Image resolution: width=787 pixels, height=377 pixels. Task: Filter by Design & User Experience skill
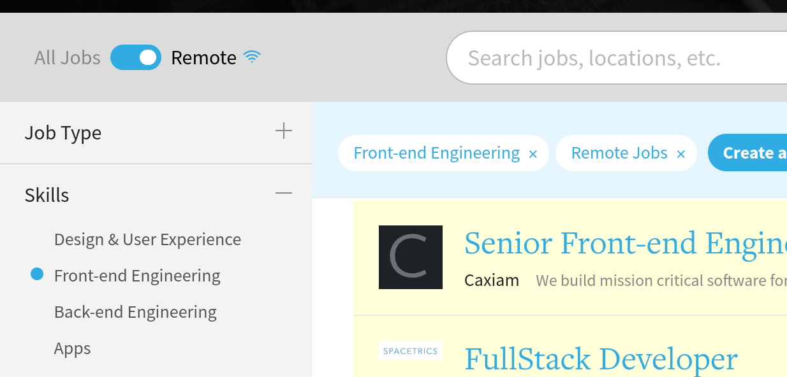(148, 239)
